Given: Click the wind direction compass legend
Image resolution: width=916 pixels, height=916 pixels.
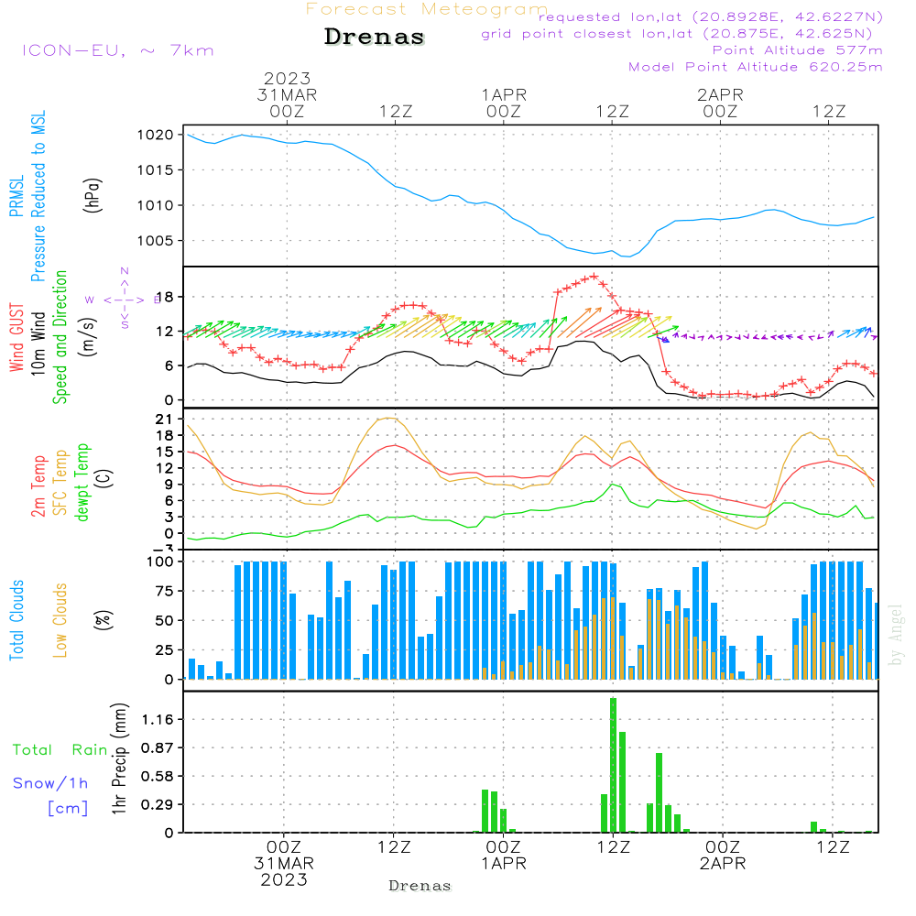Looking at the screenshot, I should tap(125, 300).
